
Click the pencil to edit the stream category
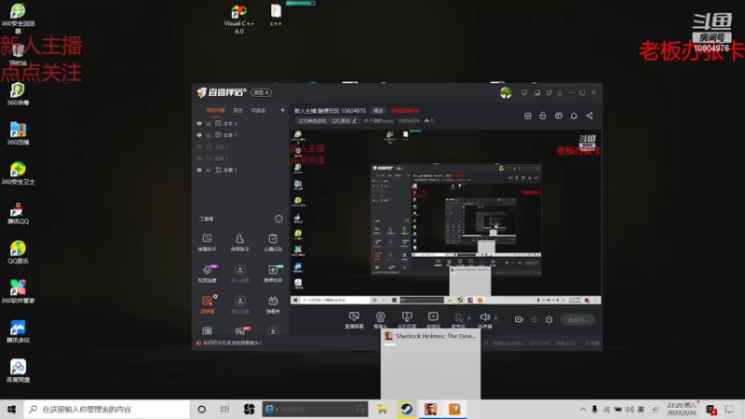(x=354, y=121)
